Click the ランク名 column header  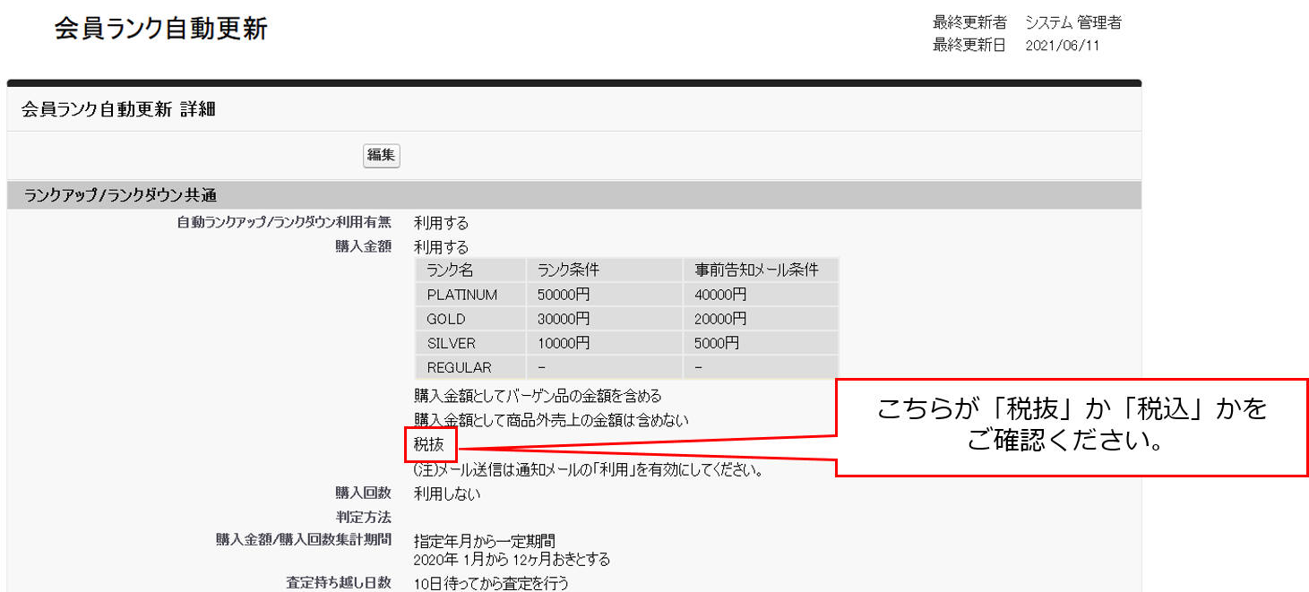point(450,270)
